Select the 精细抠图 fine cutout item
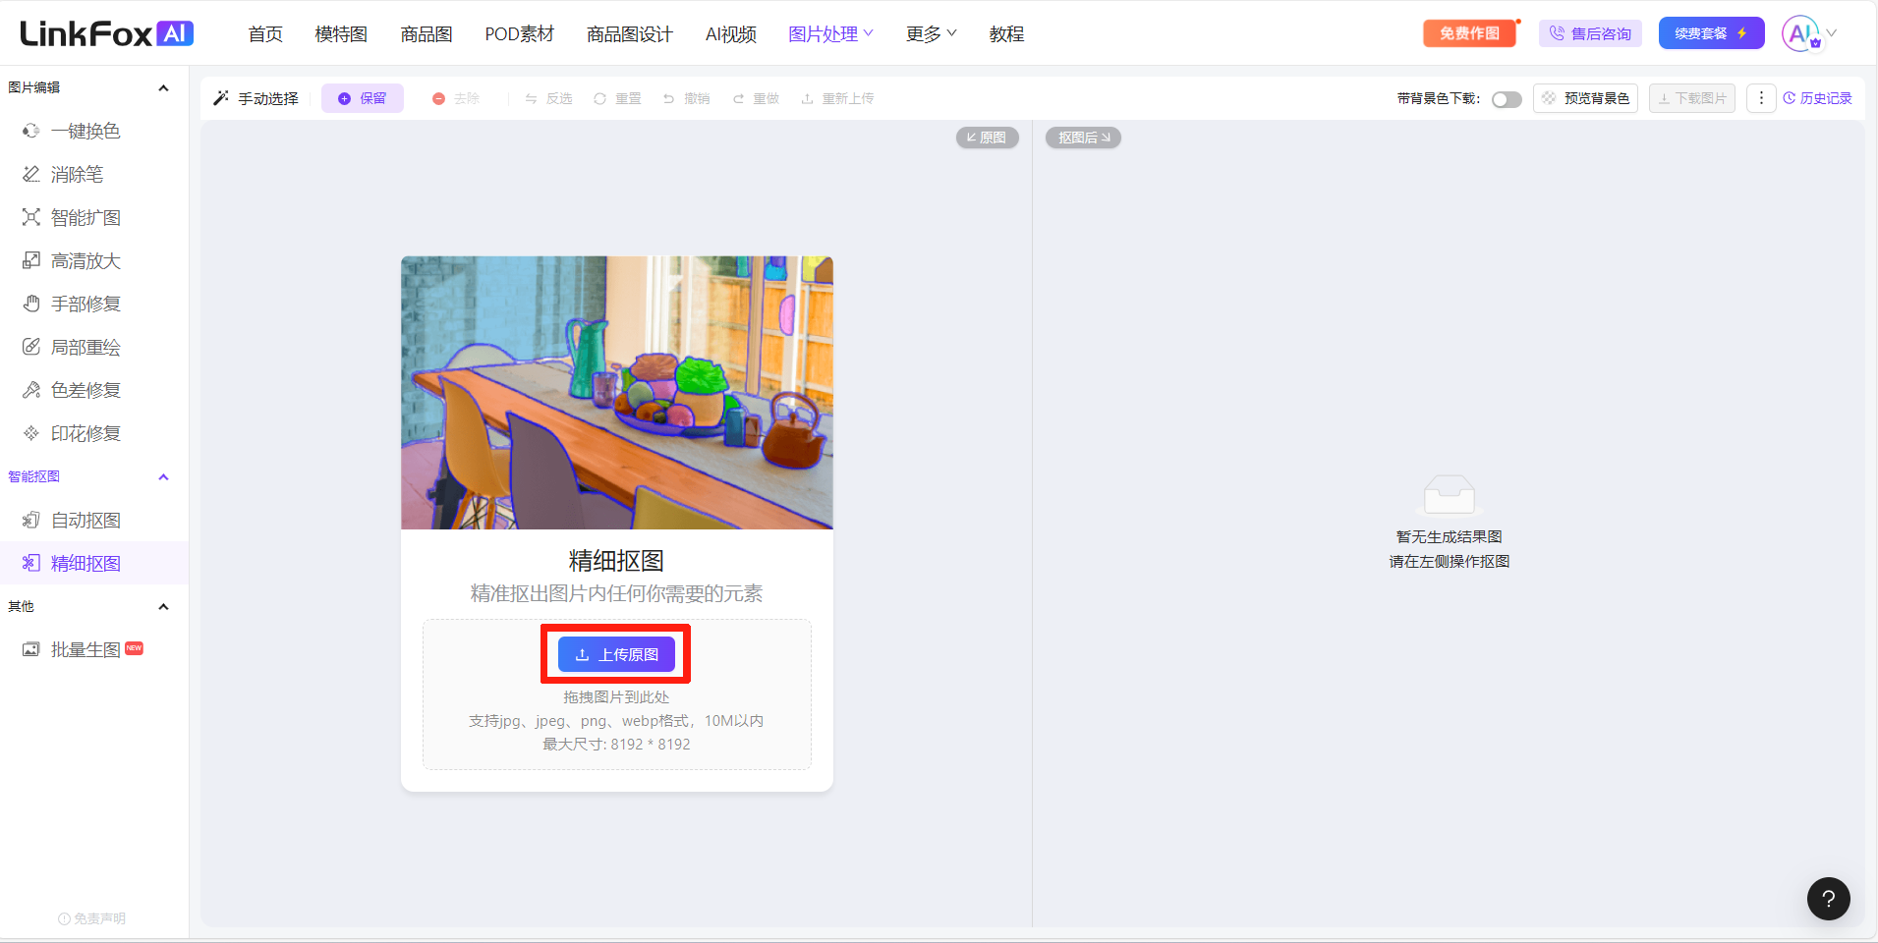This screenshot has height=943, width=1878. 94,563
